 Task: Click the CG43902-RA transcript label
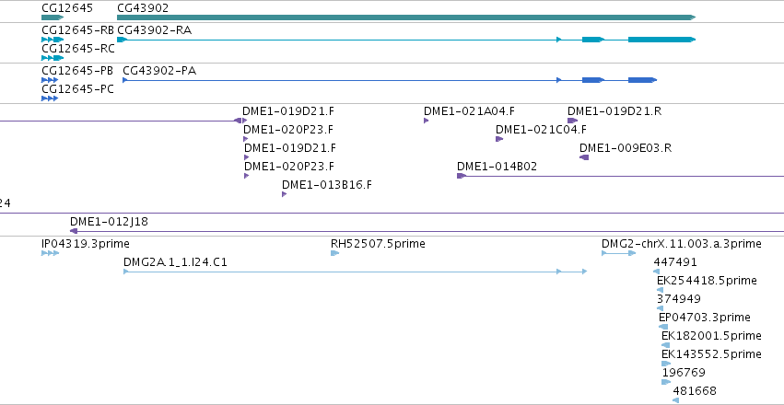(154, 30)
